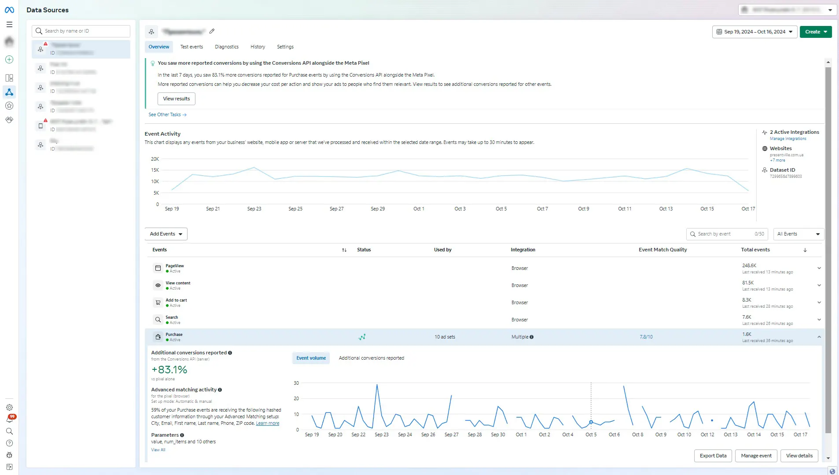Collapse the Purchase event row
This screenshot has width=839, height=475.
[819, 337]
